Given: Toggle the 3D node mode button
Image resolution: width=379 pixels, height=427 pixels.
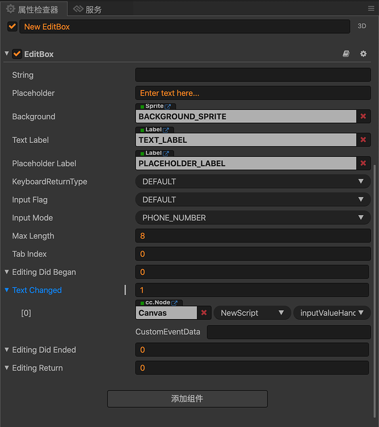Looking at the screenshot, I should click(362, 26).
